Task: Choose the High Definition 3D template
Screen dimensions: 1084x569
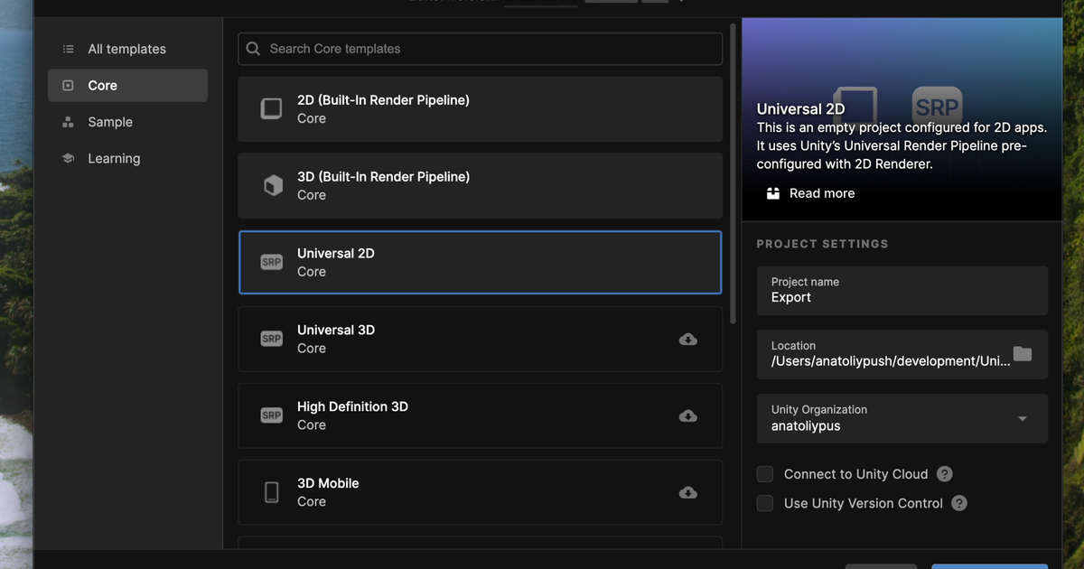Action: coord(480,415)
